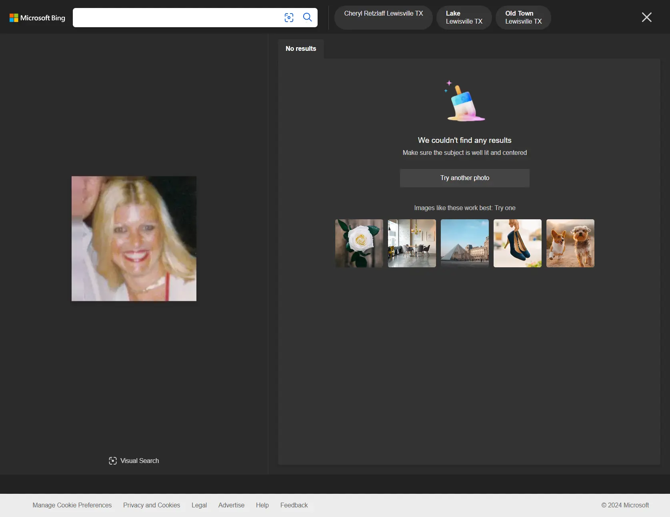Try the running dogs sample image
670x517 pixels.
[570, 243]
